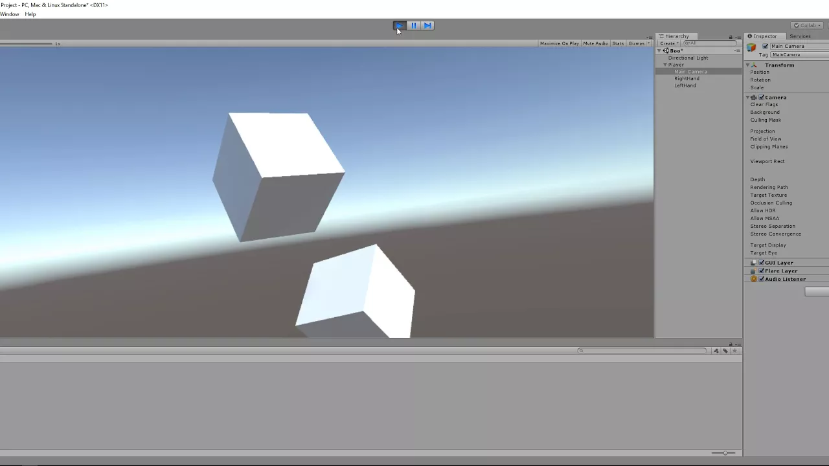This screenshot has width=829, height=466.
Task: Click the Audio Listener component icon
Action: [754, 279]
